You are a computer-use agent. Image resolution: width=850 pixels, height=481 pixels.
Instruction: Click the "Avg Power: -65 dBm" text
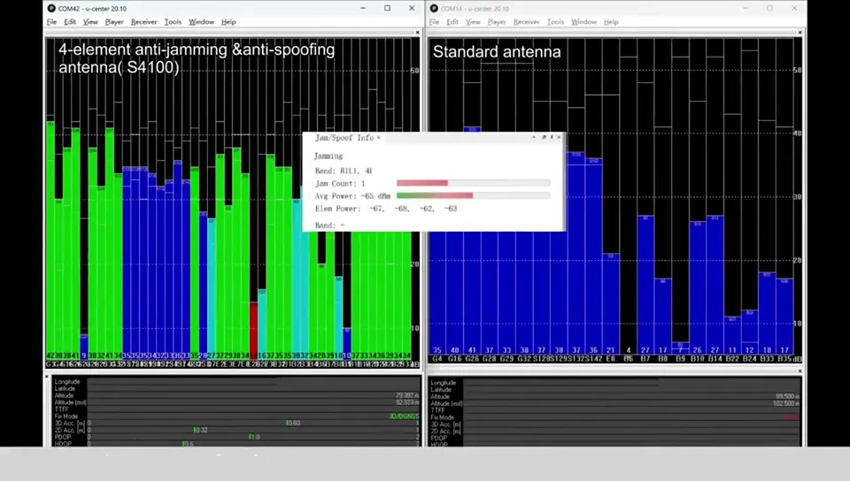353,196
